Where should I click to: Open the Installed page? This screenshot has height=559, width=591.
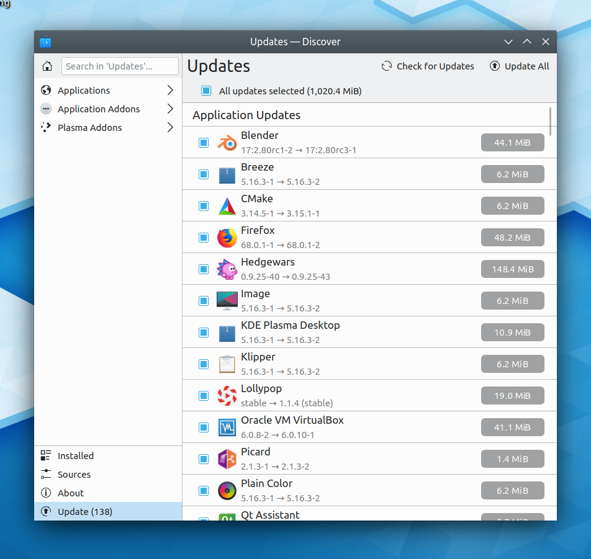(108, 456)
